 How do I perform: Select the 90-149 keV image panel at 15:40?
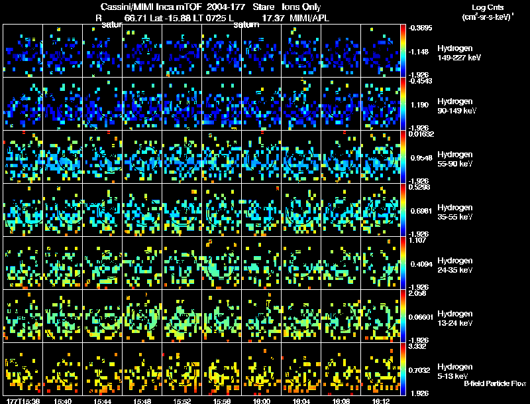tap(62, 104)
